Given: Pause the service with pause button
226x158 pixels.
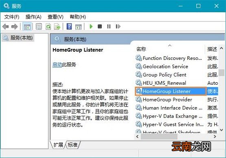Looking at the screenshot, I should (109, 26).
